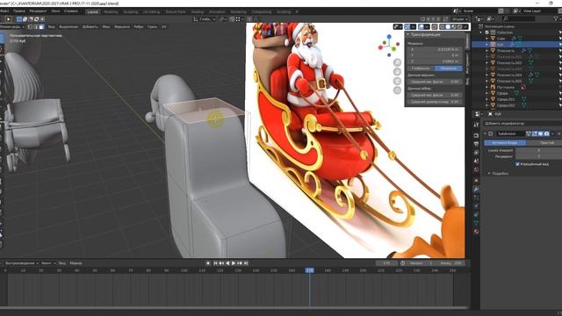
Task: Toggle Subdivision modifier render visibility
Action: tap(546, 133)
